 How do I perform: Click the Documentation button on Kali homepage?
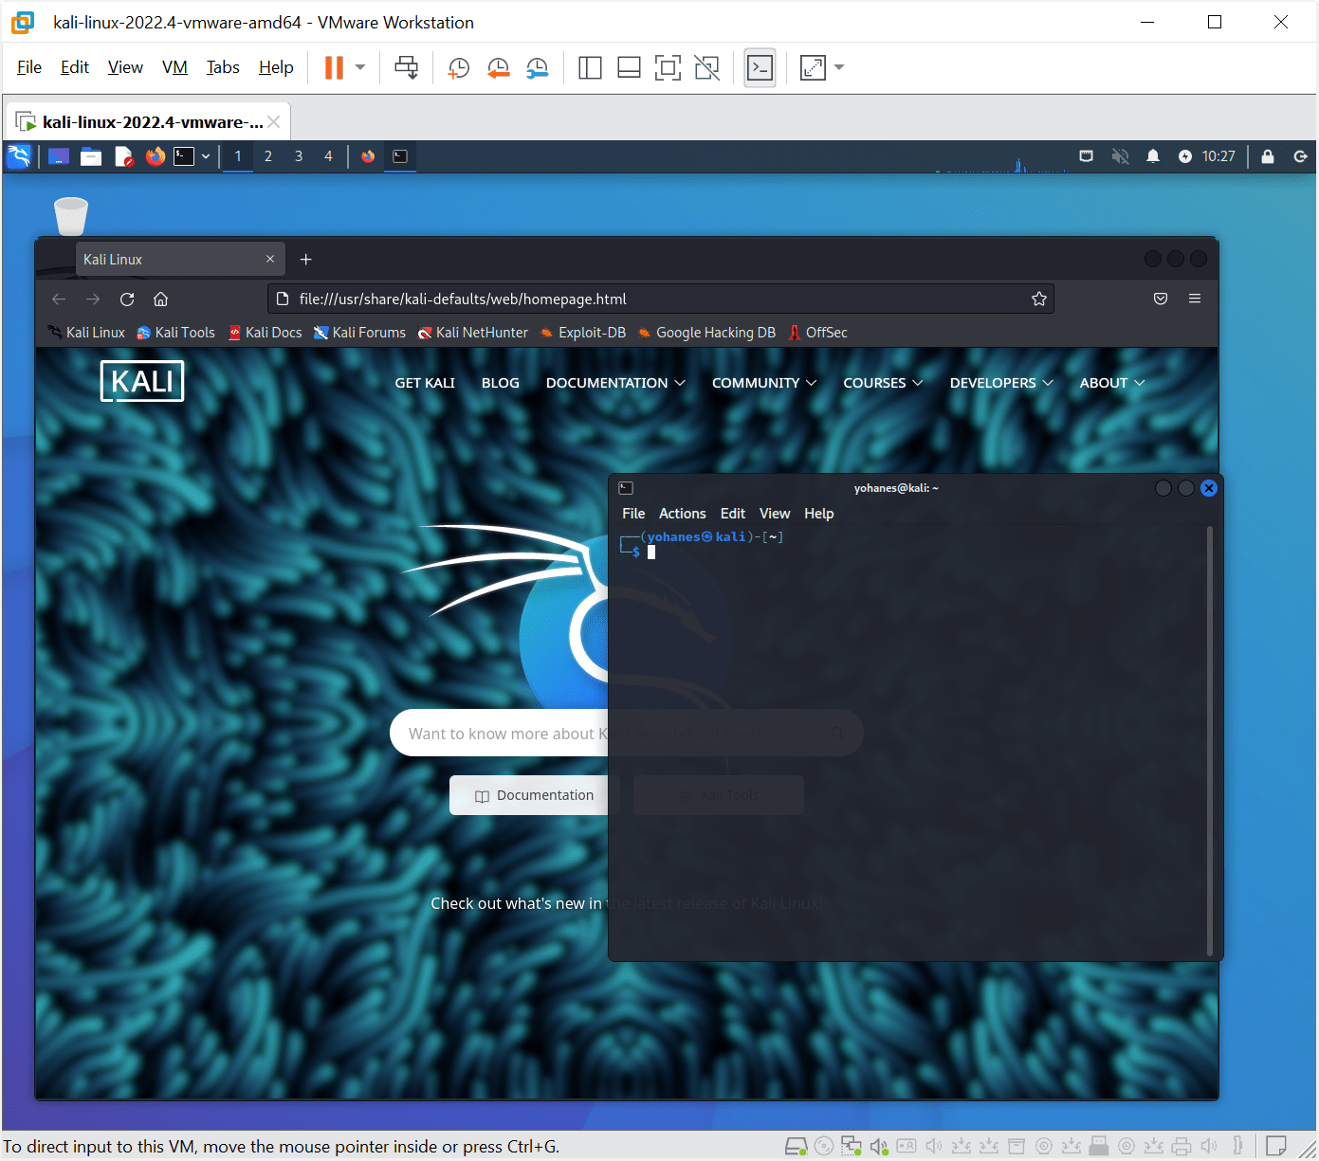(534, 795)
